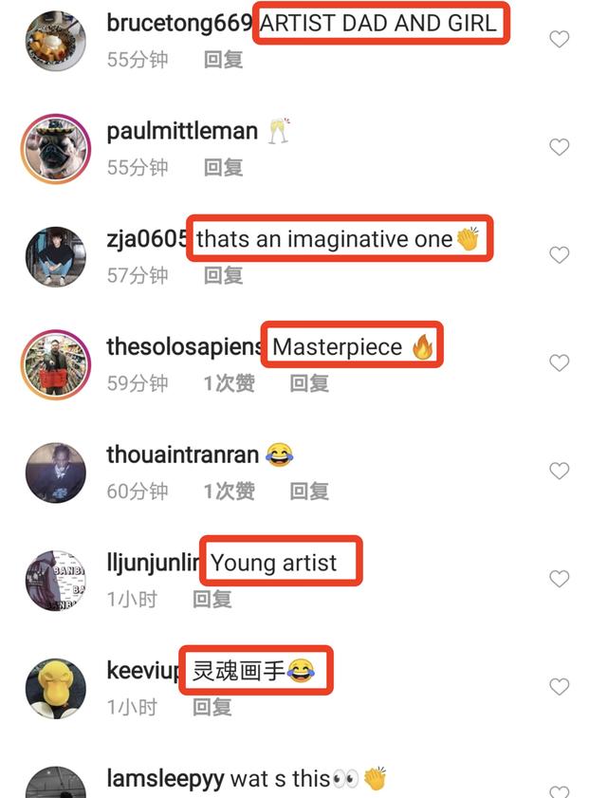
Task: Open the username paulmittleman
Action: point(182,132)
